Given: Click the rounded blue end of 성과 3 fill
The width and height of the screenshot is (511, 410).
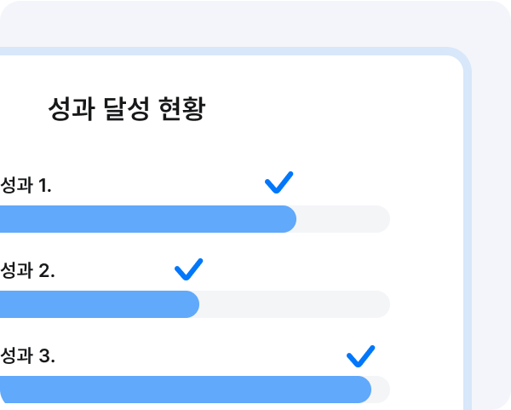Looking at the screenshot, I should click(365, 390).
